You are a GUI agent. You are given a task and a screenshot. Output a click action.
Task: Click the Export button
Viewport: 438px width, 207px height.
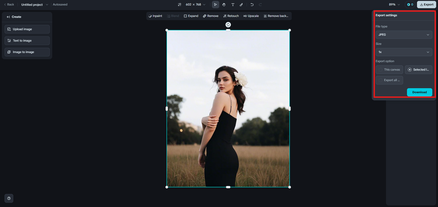click(x=426, y=4)
